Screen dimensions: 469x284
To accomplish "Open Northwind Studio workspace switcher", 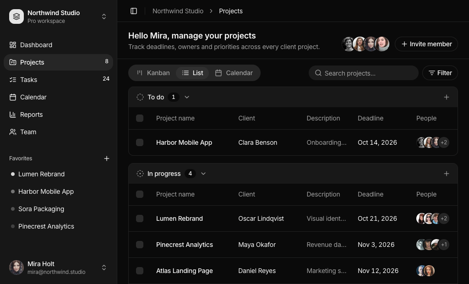I will click(x=58, y=16).
